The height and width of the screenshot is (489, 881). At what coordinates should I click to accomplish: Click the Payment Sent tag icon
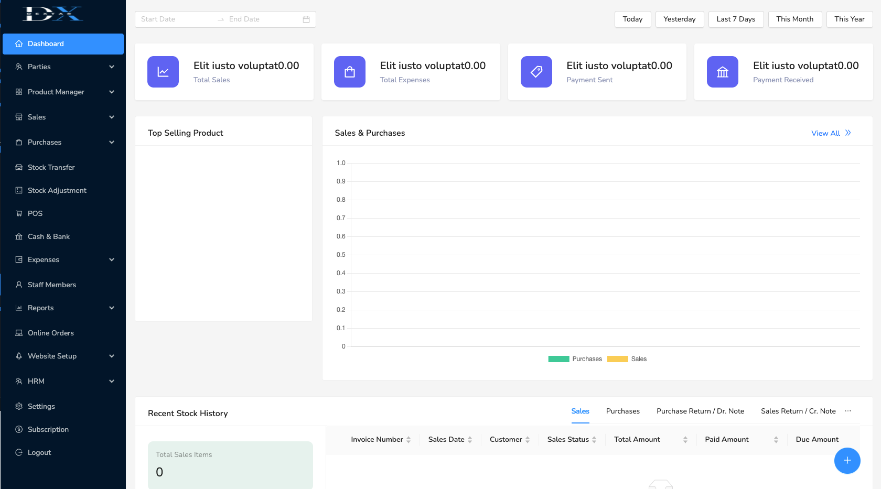point(536,72)
